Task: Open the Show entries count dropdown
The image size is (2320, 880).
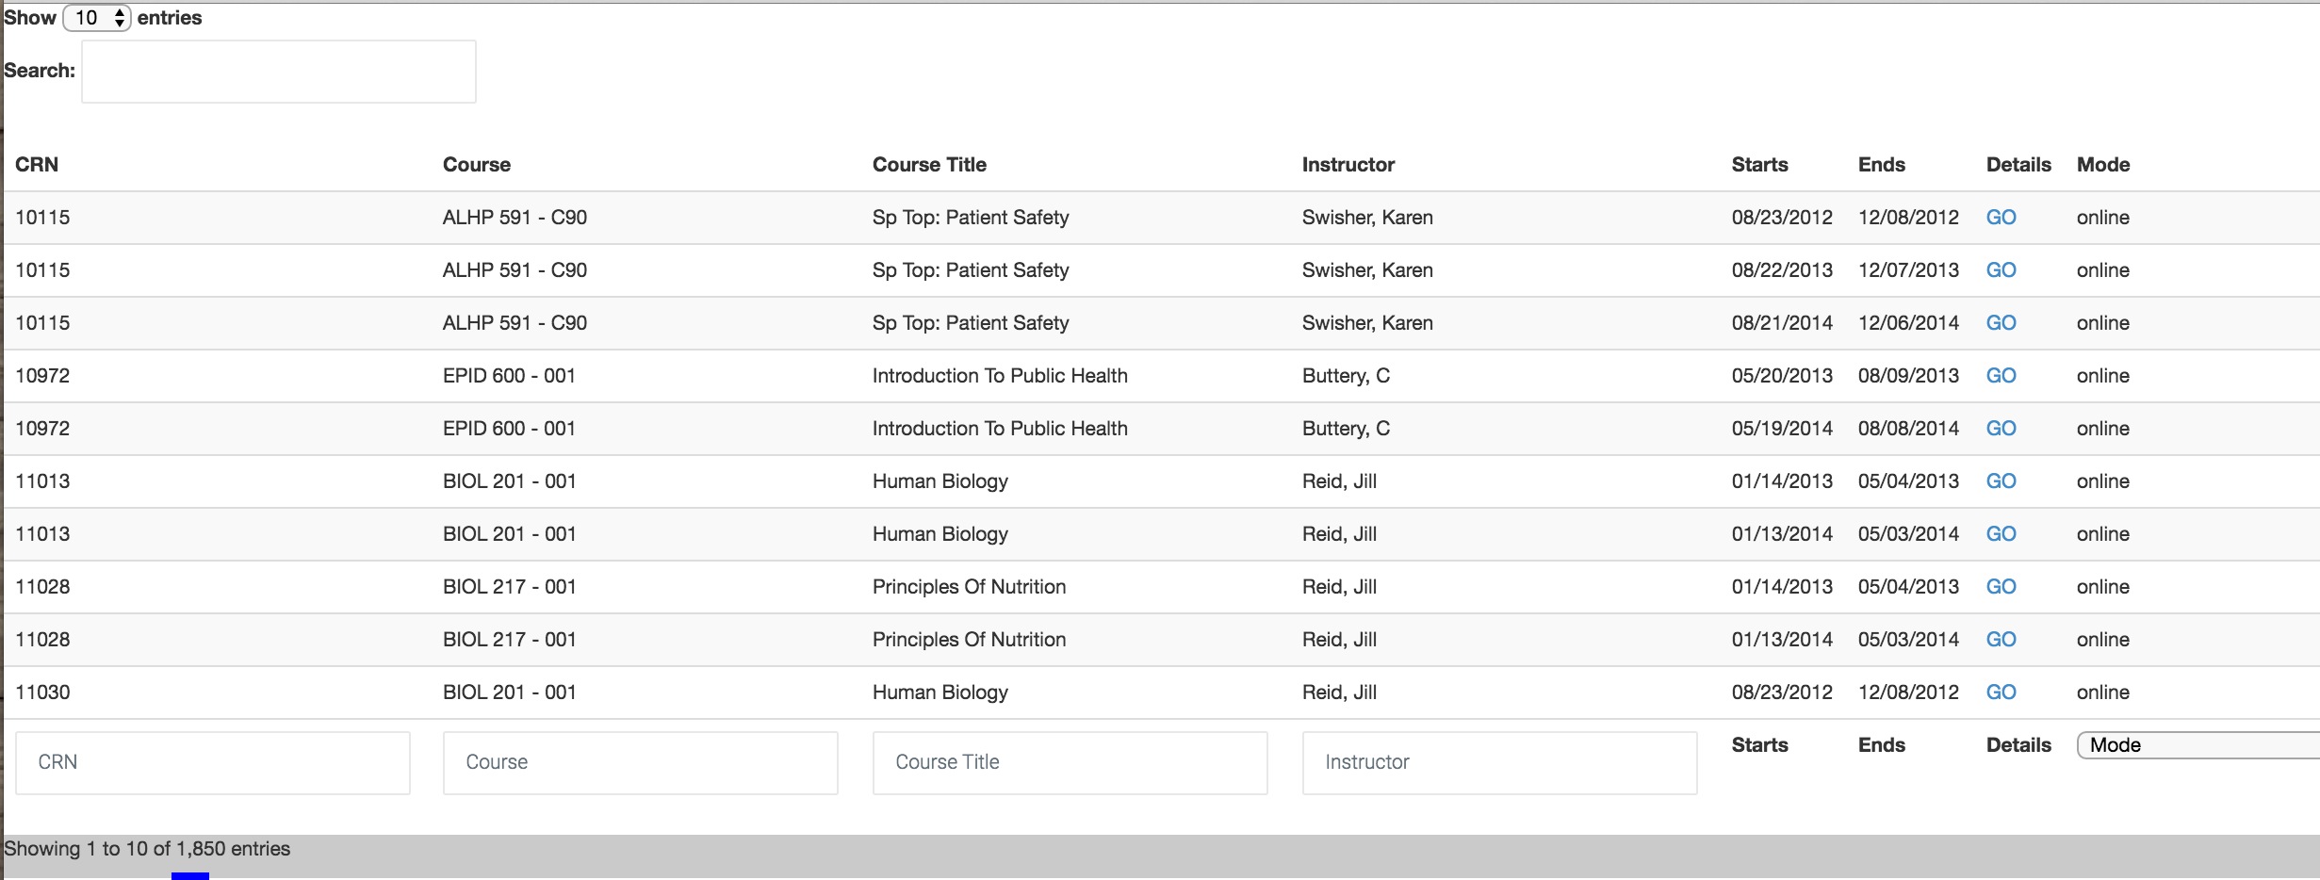Action: [96, 18]
